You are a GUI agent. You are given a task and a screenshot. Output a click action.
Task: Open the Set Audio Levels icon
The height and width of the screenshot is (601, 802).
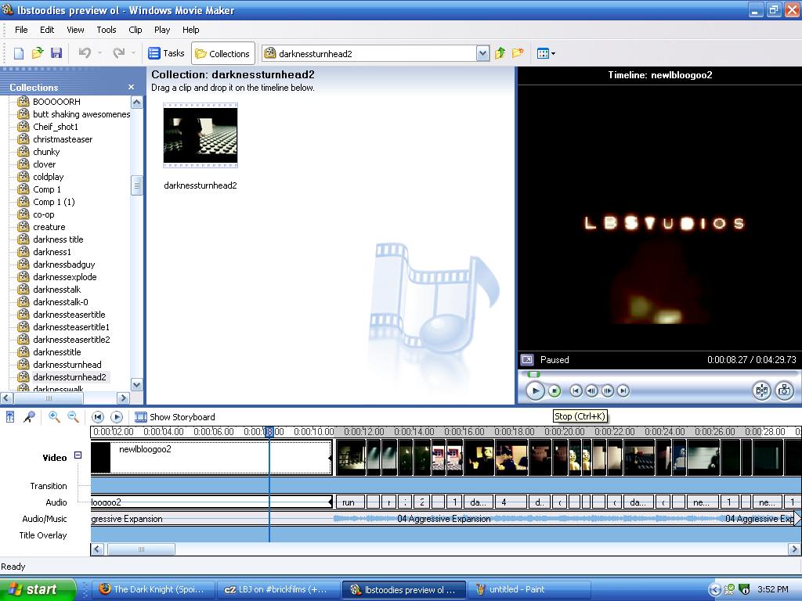(10, 416)
